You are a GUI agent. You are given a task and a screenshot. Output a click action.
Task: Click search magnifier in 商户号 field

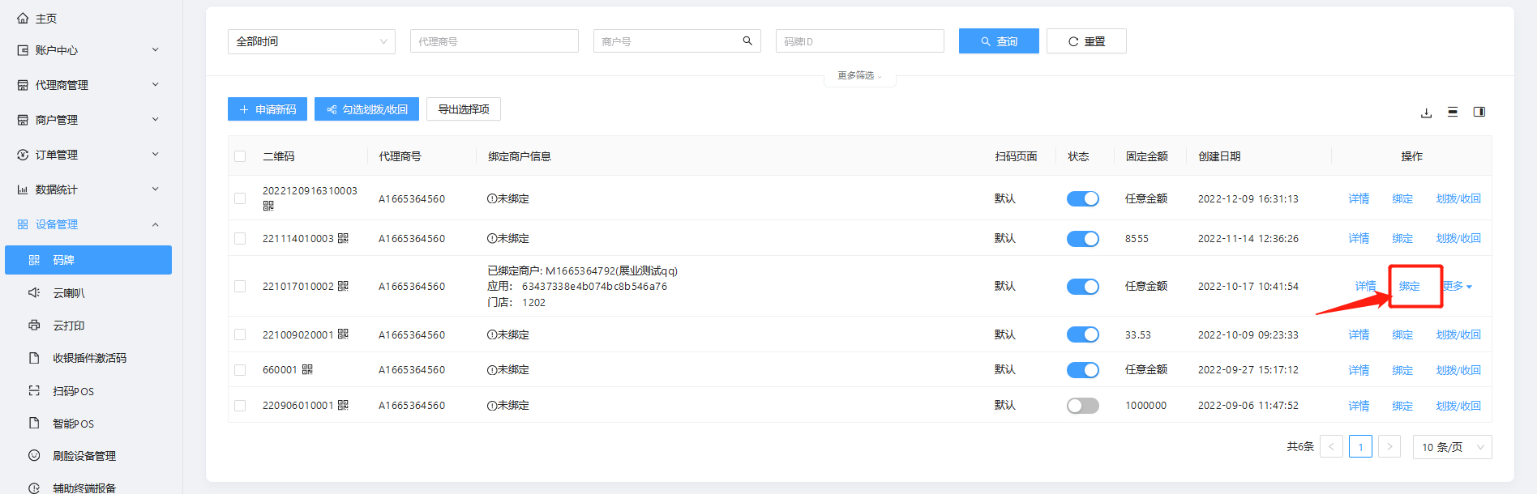[747, 40]
